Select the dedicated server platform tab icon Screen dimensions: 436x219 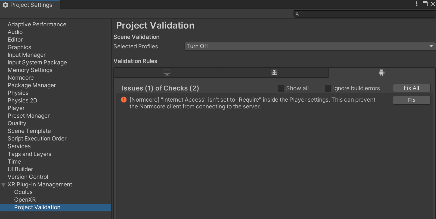pyautogui.click(x=274, y=73)
